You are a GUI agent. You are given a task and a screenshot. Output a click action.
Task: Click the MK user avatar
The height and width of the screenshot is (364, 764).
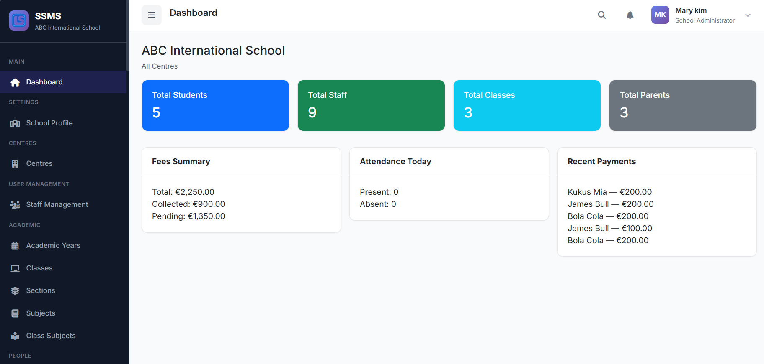(660, 15)
